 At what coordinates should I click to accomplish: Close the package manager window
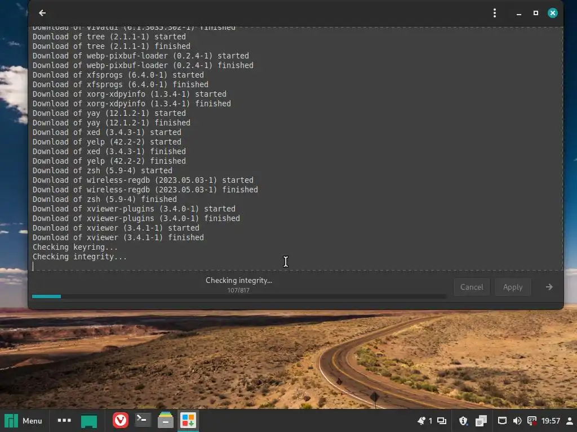click(552, 13)
